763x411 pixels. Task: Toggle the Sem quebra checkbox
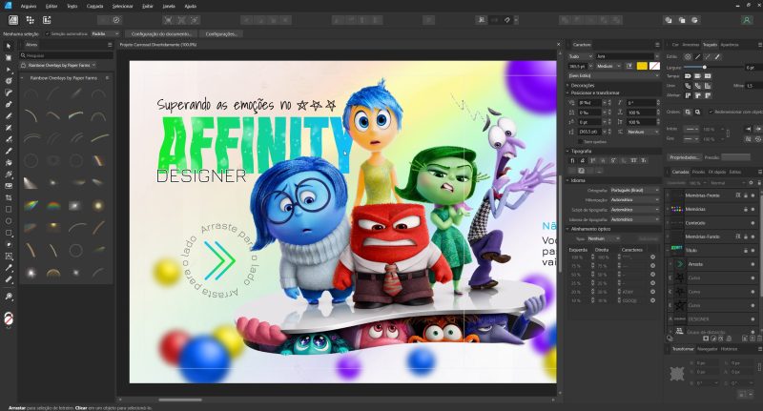(x=580, y=141)
